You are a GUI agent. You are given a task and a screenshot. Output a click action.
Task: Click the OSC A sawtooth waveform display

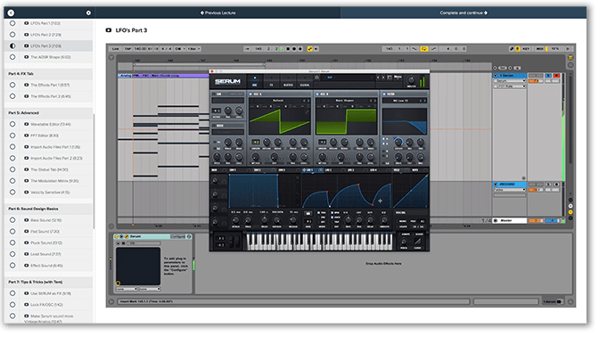280,120
